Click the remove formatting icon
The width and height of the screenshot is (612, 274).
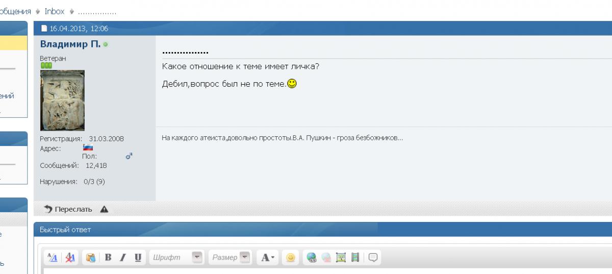[x=70, y=258]
